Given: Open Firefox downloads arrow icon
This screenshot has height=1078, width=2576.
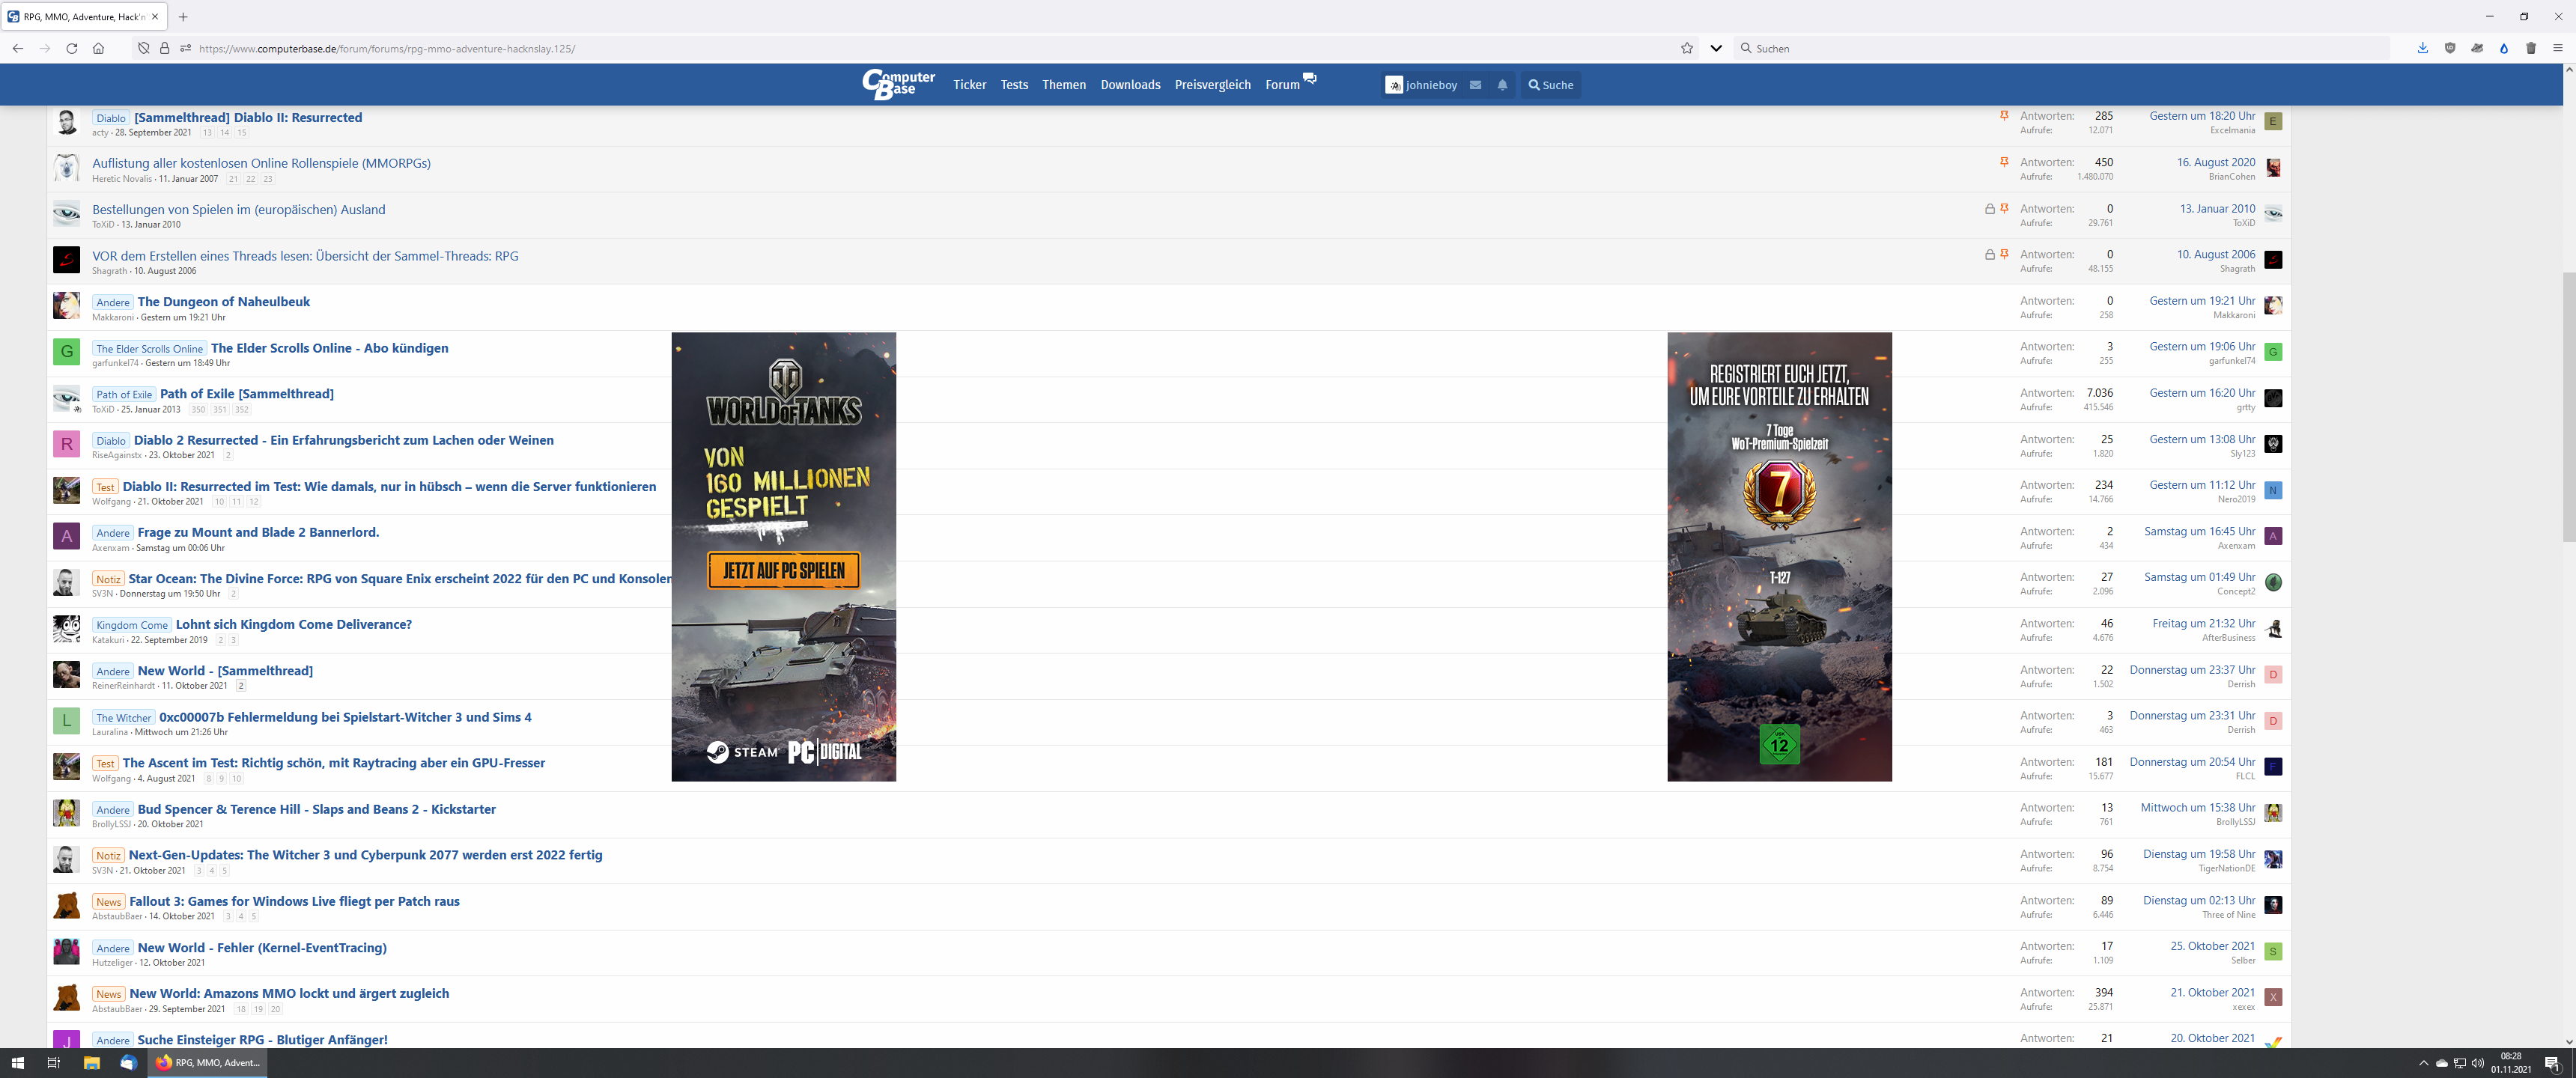Looking at the screenshot, I should click(2422, 48).
